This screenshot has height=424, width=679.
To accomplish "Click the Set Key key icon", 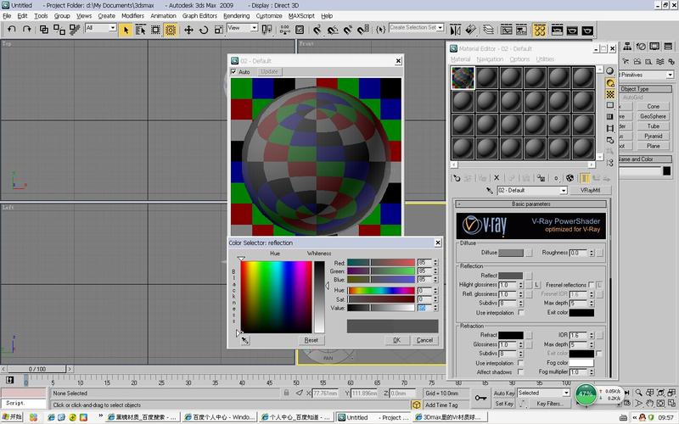I will coord(480,398).
